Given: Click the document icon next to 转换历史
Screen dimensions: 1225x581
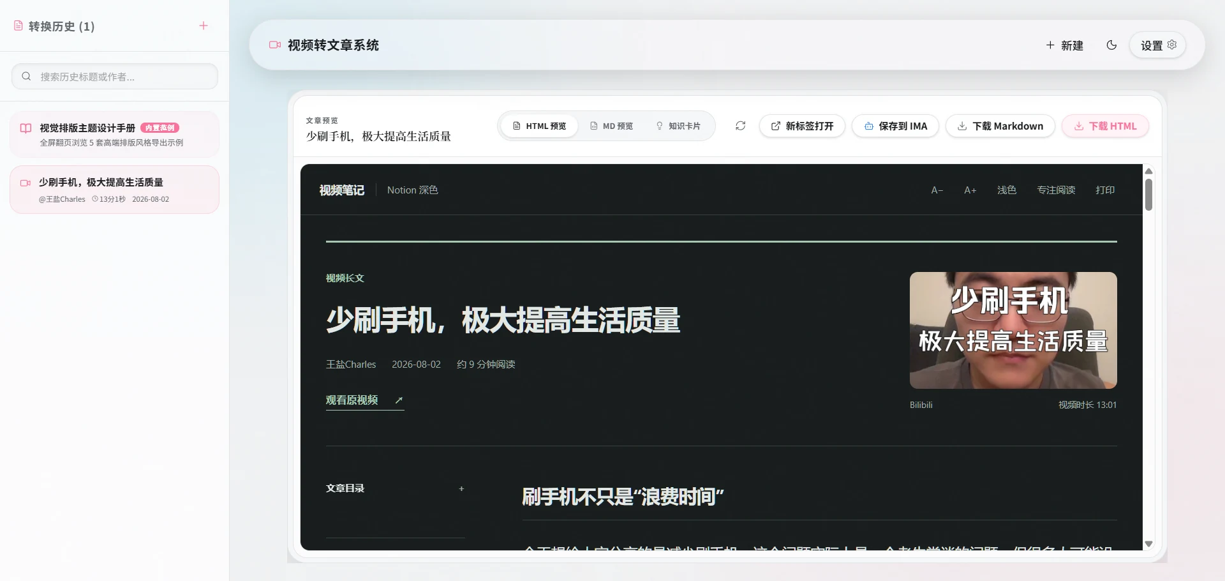Looking at the screenshot, I should 19,26.
